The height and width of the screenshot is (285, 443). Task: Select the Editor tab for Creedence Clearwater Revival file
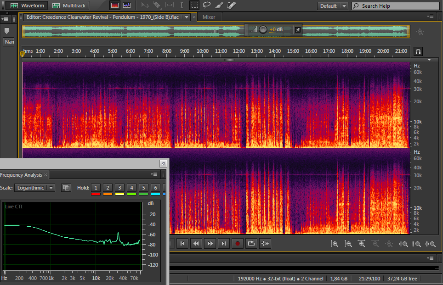(103, 17)
